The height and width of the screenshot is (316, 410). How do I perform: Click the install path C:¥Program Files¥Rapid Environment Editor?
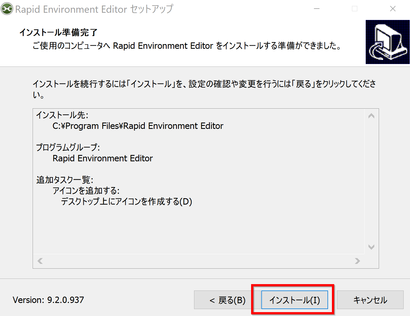coord(138,126)
